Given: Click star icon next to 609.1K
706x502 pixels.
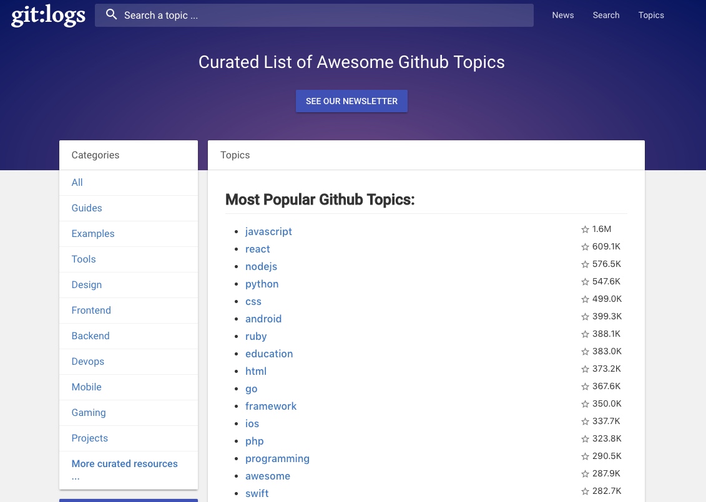Looking at the screenshot, I should click(x=586, y=247).
